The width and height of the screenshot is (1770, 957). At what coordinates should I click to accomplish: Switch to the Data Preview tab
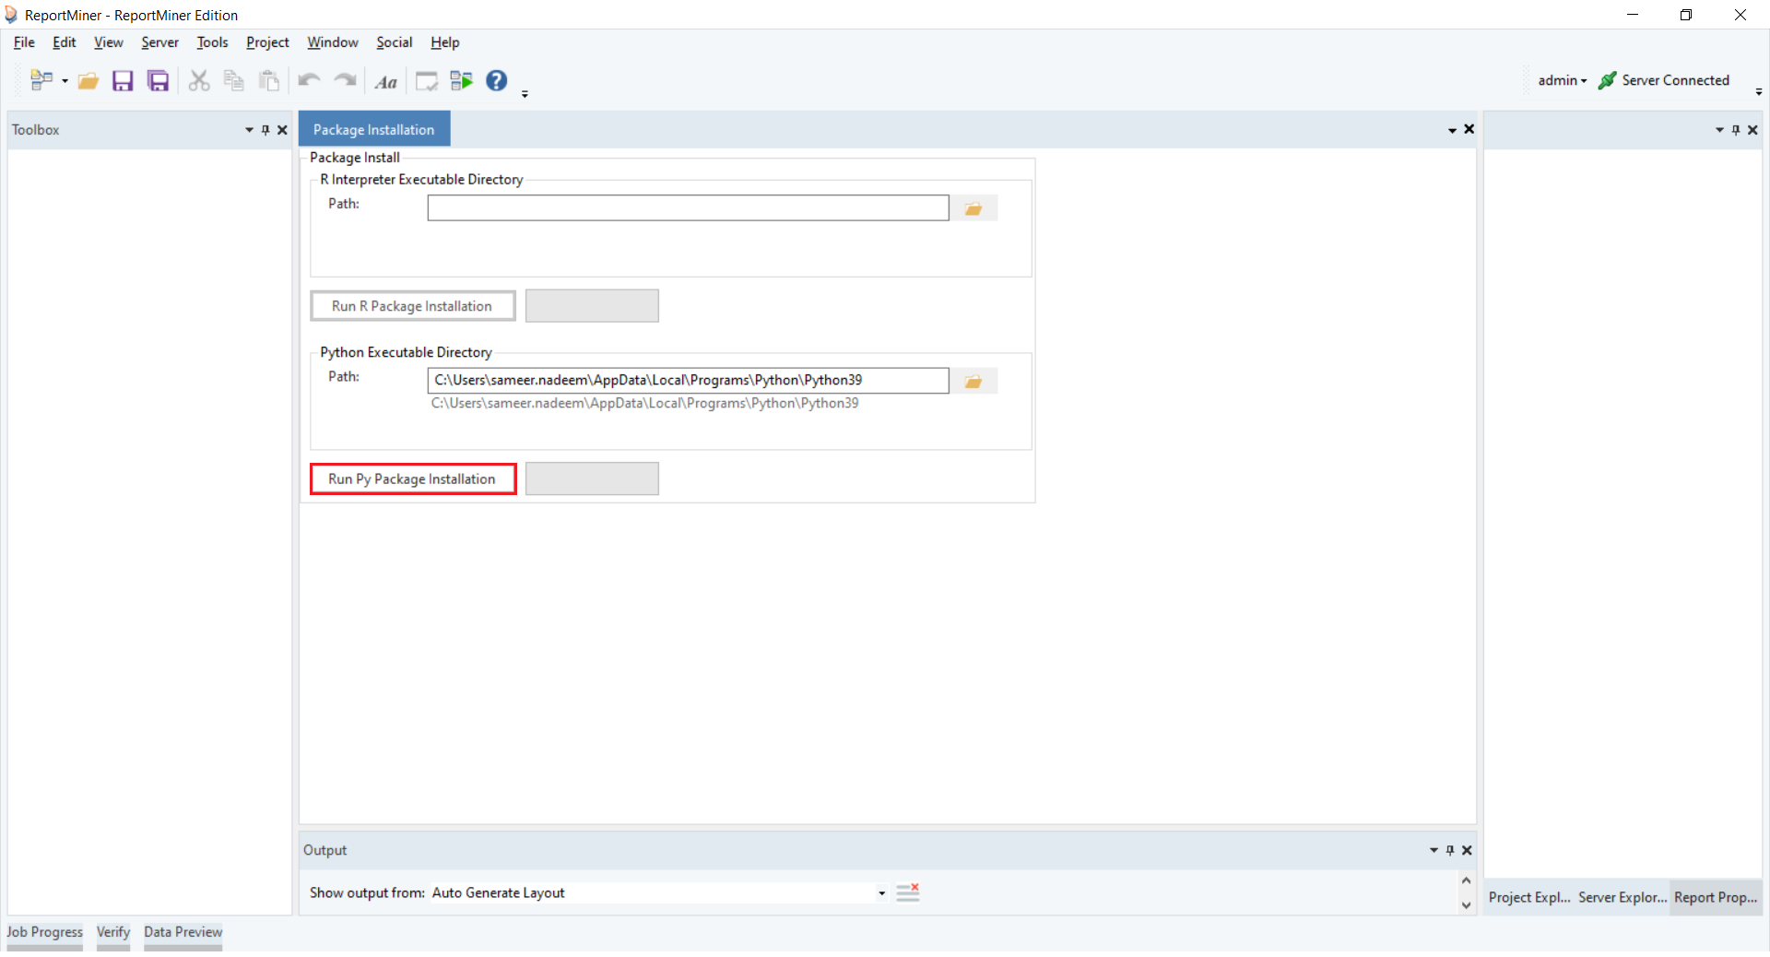click(183, 932)
